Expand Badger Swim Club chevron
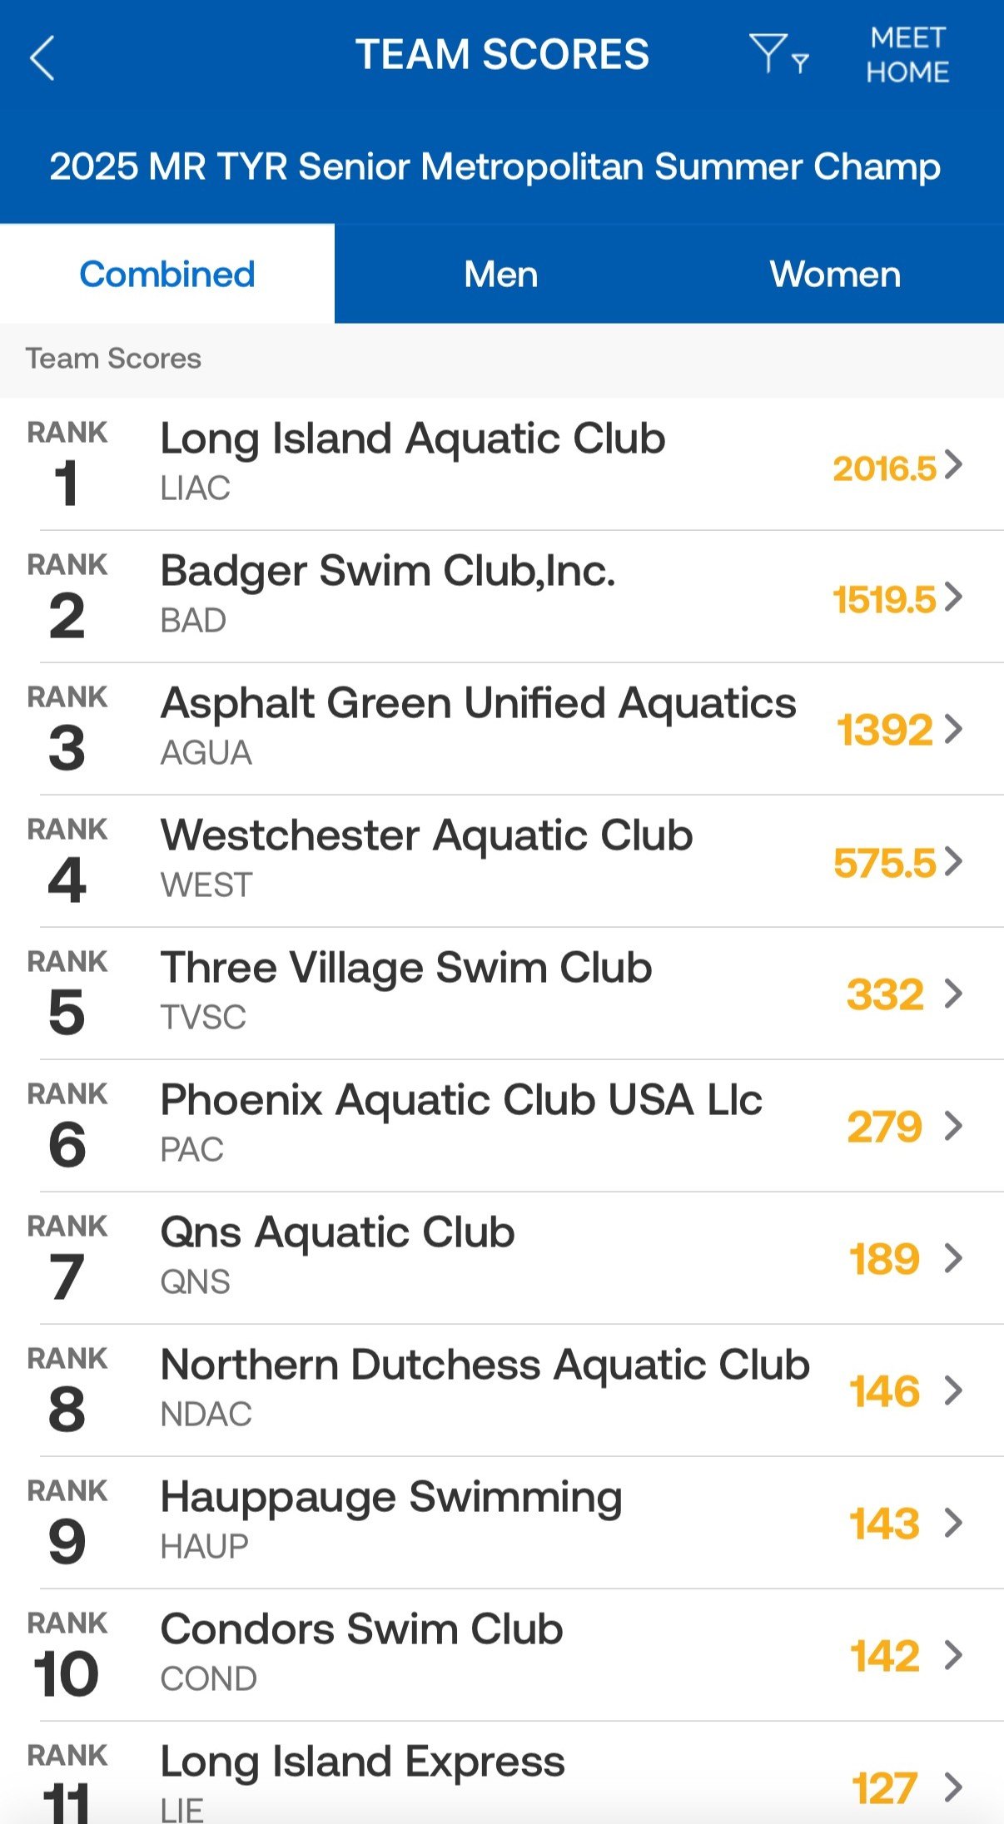This screenshot has width=1004, height=1824. point(954,597)
